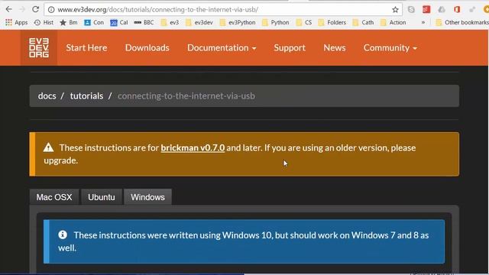
Task: Click the URL address bar field
Action: click(223, 10)
